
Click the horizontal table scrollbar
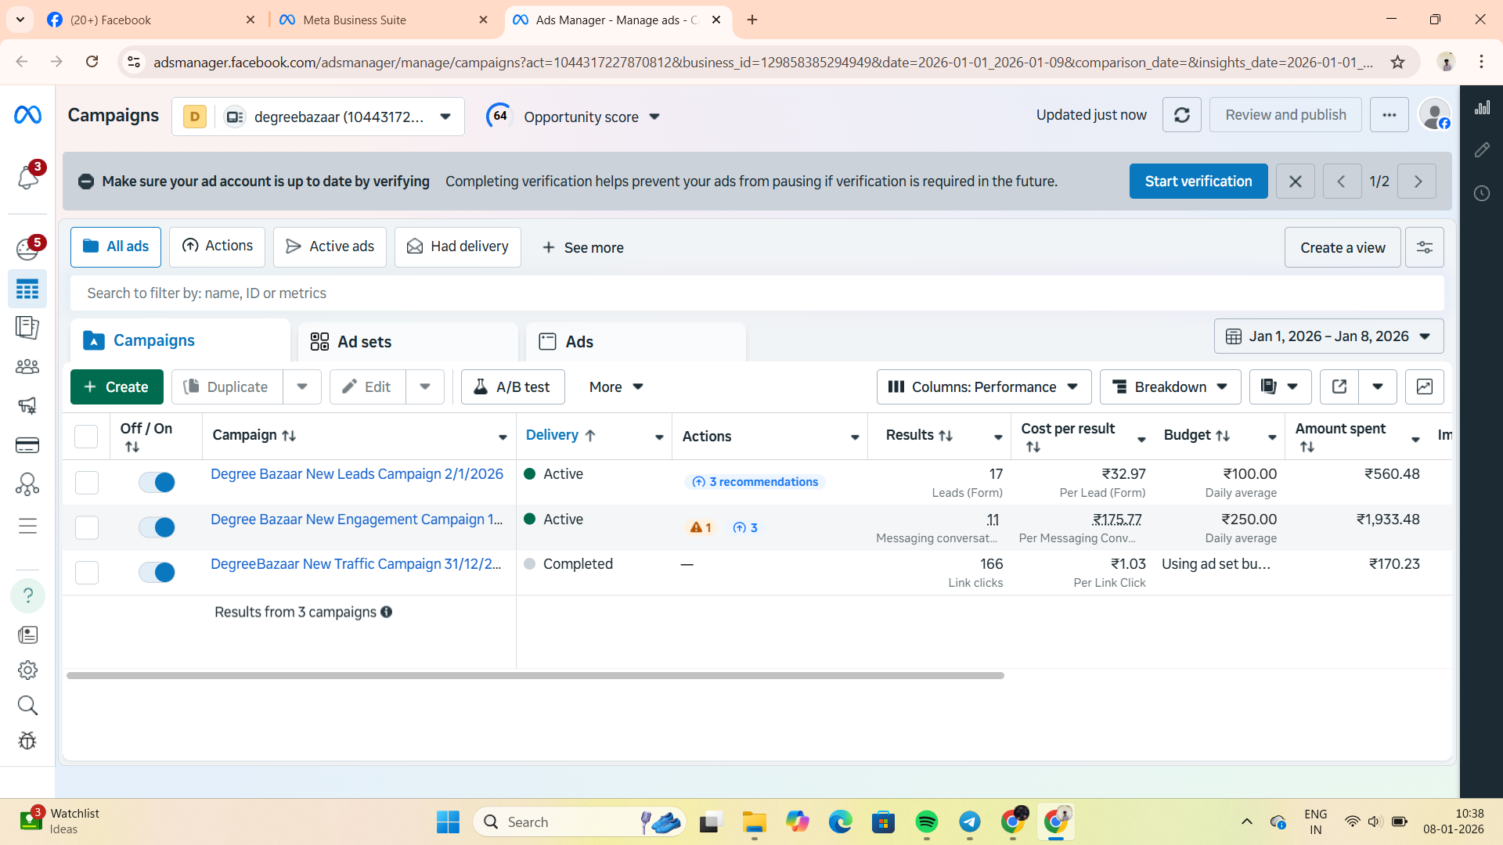click(x=535, y=675)
